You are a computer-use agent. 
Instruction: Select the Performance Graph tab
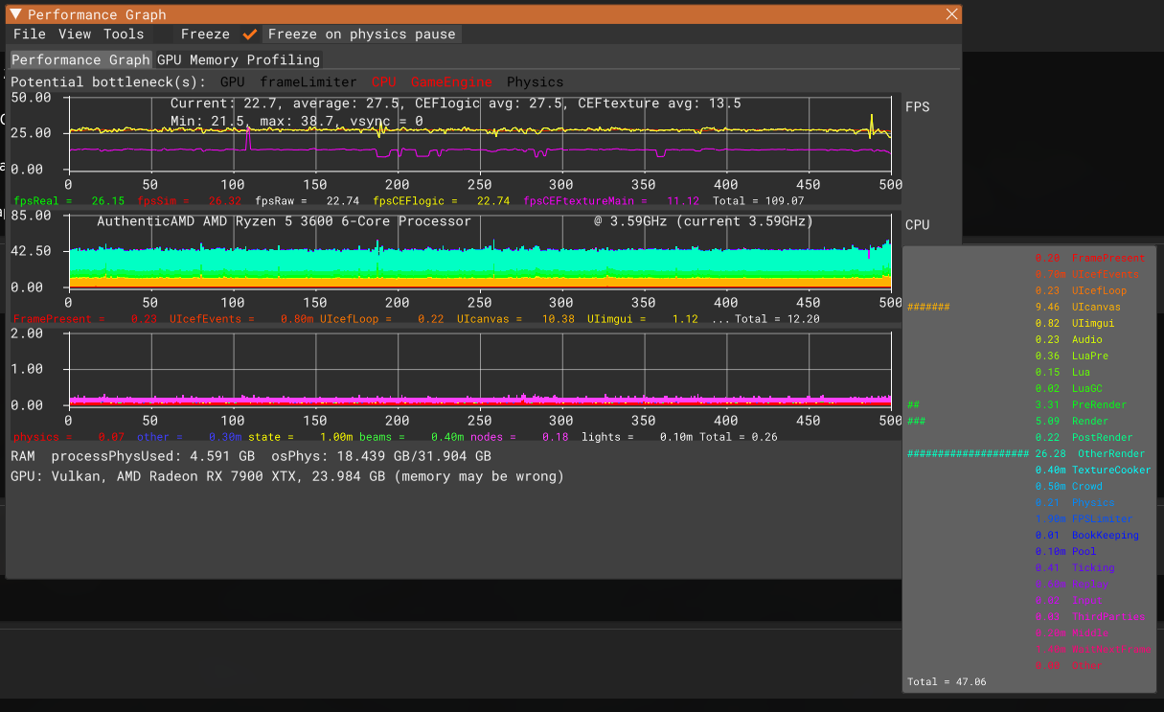coord(80,59)
